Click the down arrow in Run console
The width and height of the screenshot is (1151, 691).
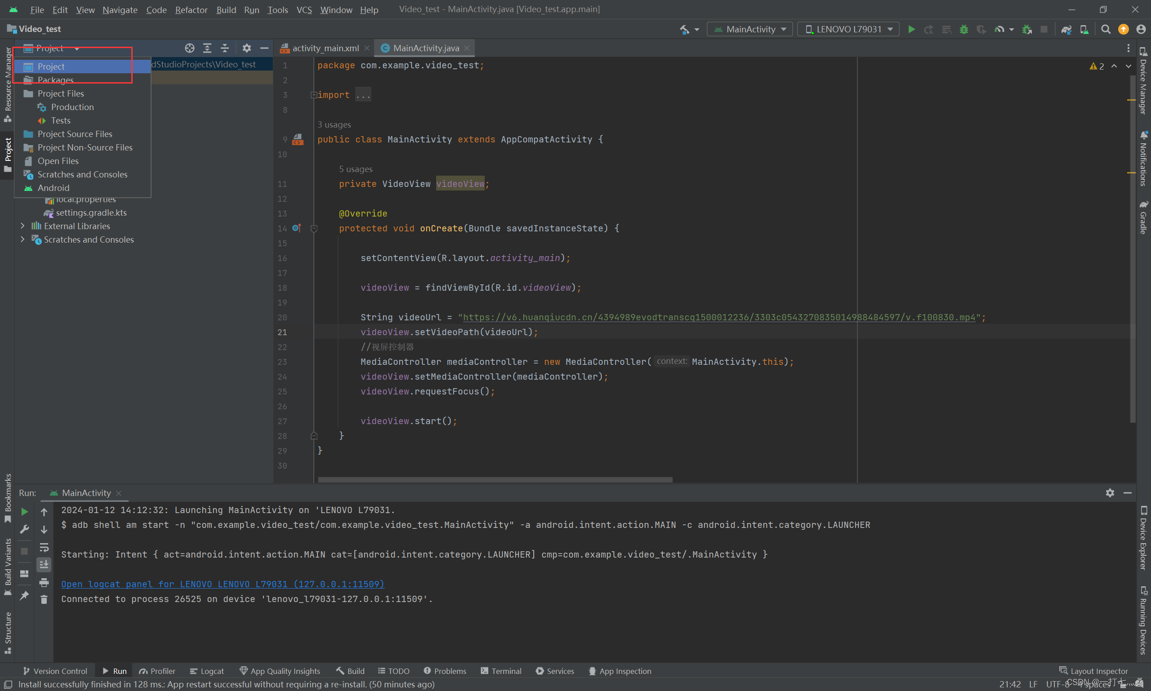tap(44, 529)
